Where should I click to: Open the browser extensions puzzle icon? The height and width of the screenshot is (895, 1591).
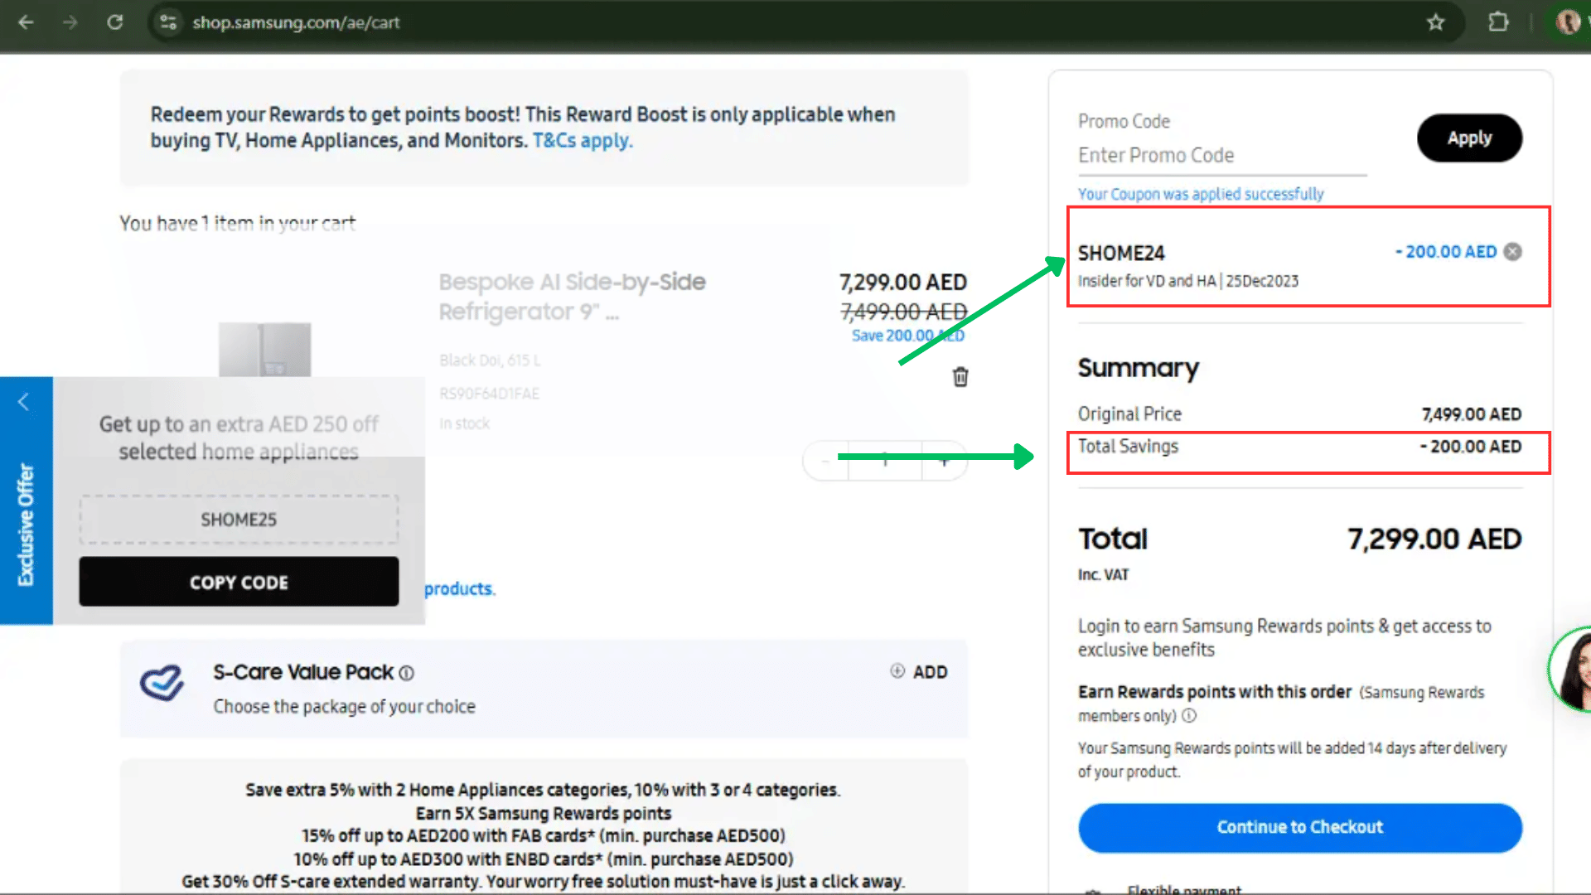pyautogui.click(x=1498, y=22)
